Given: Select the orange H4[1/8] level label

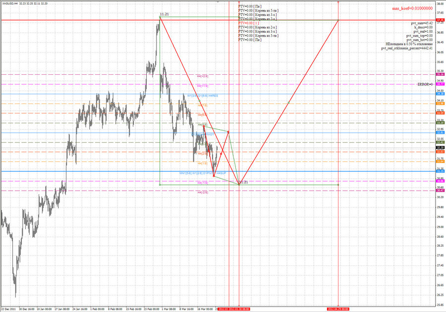Looking at the screenshot, I should (202, 163).
